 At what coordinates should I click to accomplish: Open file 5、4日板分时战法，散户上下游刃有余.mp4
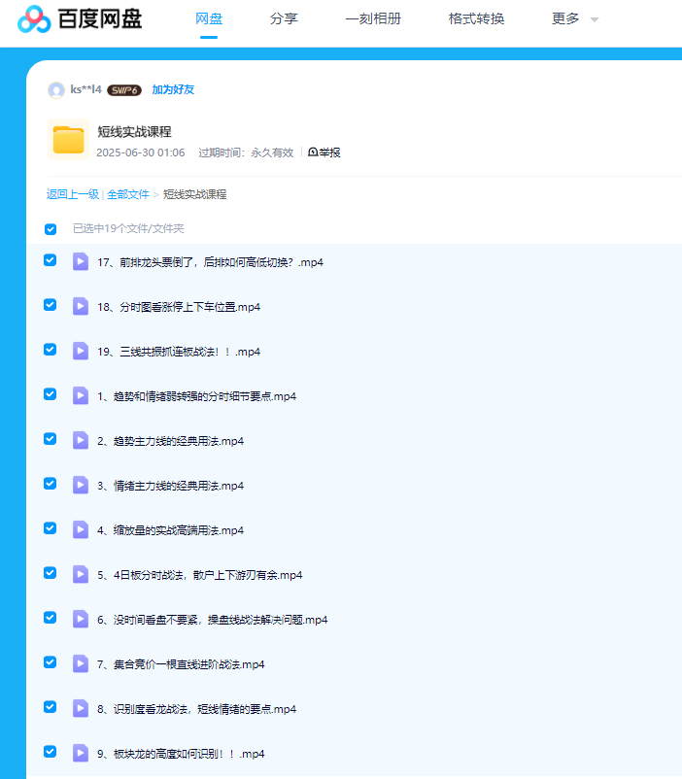[199, 575]
